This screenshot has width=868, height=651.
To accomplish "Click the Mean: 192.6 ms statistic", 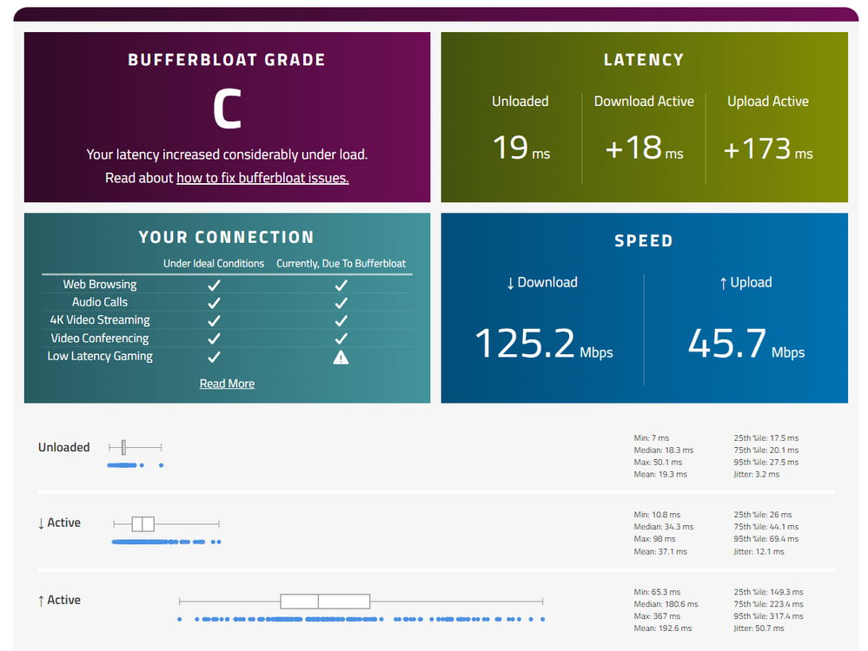I will click(x=663, y=629).
